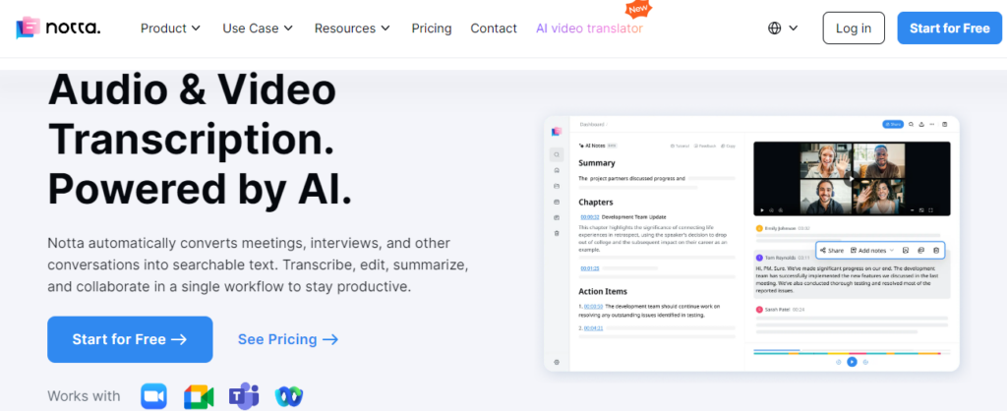Go to the Contact page

[x=494, y=29]
